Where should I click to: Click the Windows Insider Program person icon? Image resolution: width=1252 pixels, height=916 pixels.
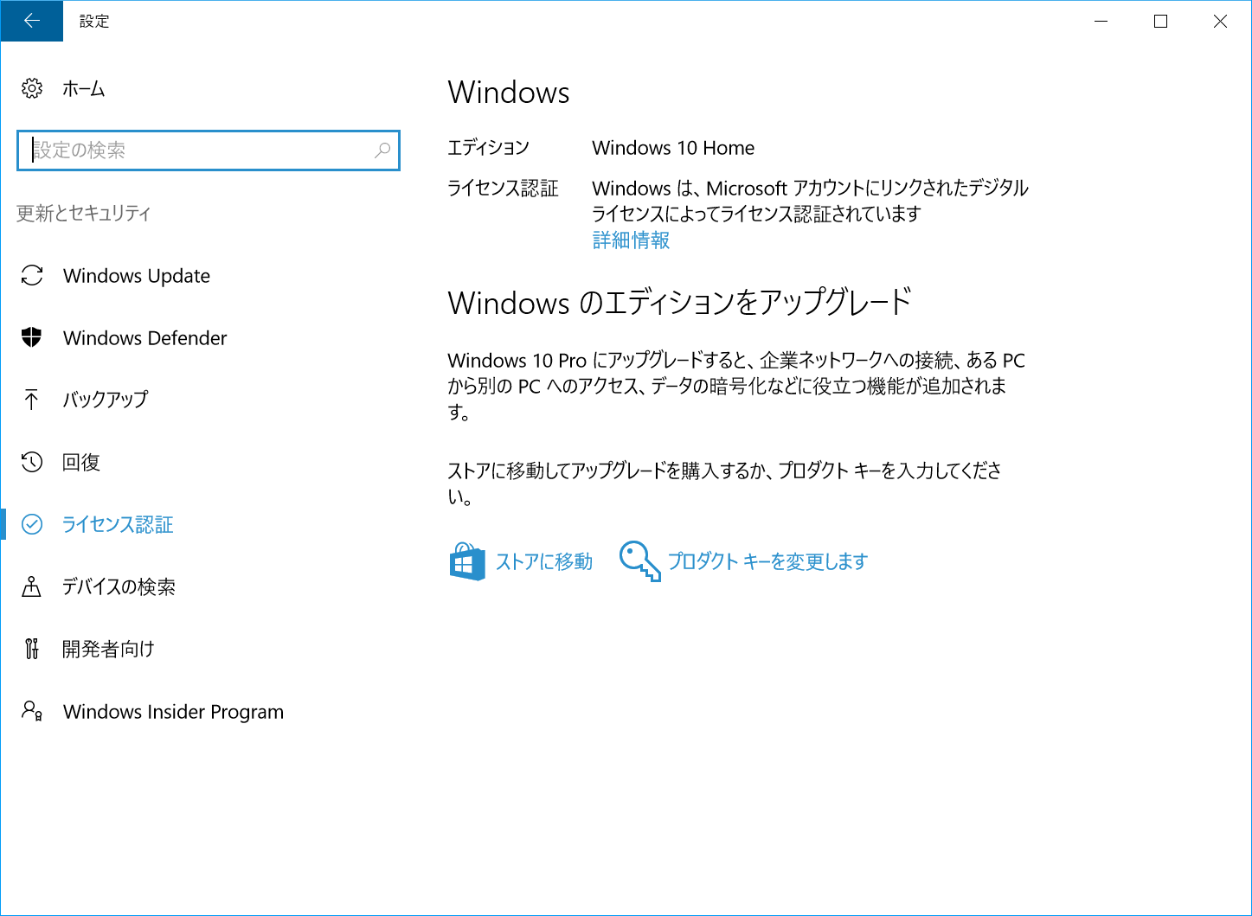32,711
